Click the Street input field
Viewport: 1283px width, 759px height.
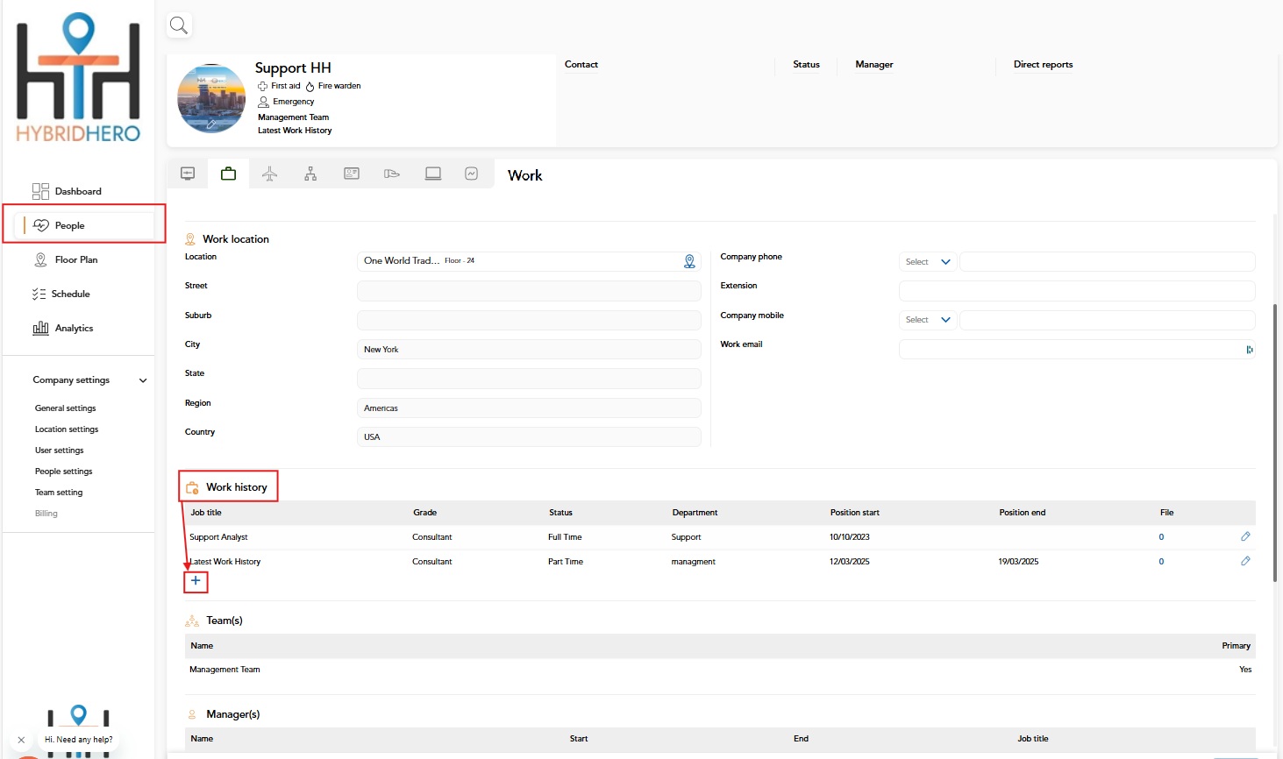tap(529, 291)
